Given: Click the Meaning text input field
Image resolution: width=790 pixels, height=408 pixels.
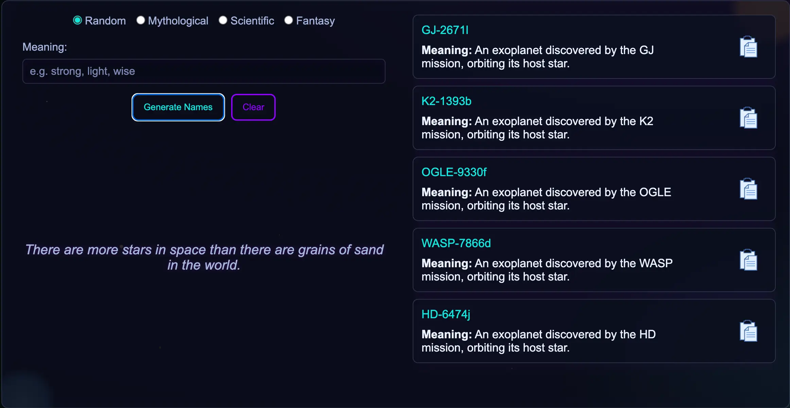Looking at the screenshot, I should click(203, 71).
